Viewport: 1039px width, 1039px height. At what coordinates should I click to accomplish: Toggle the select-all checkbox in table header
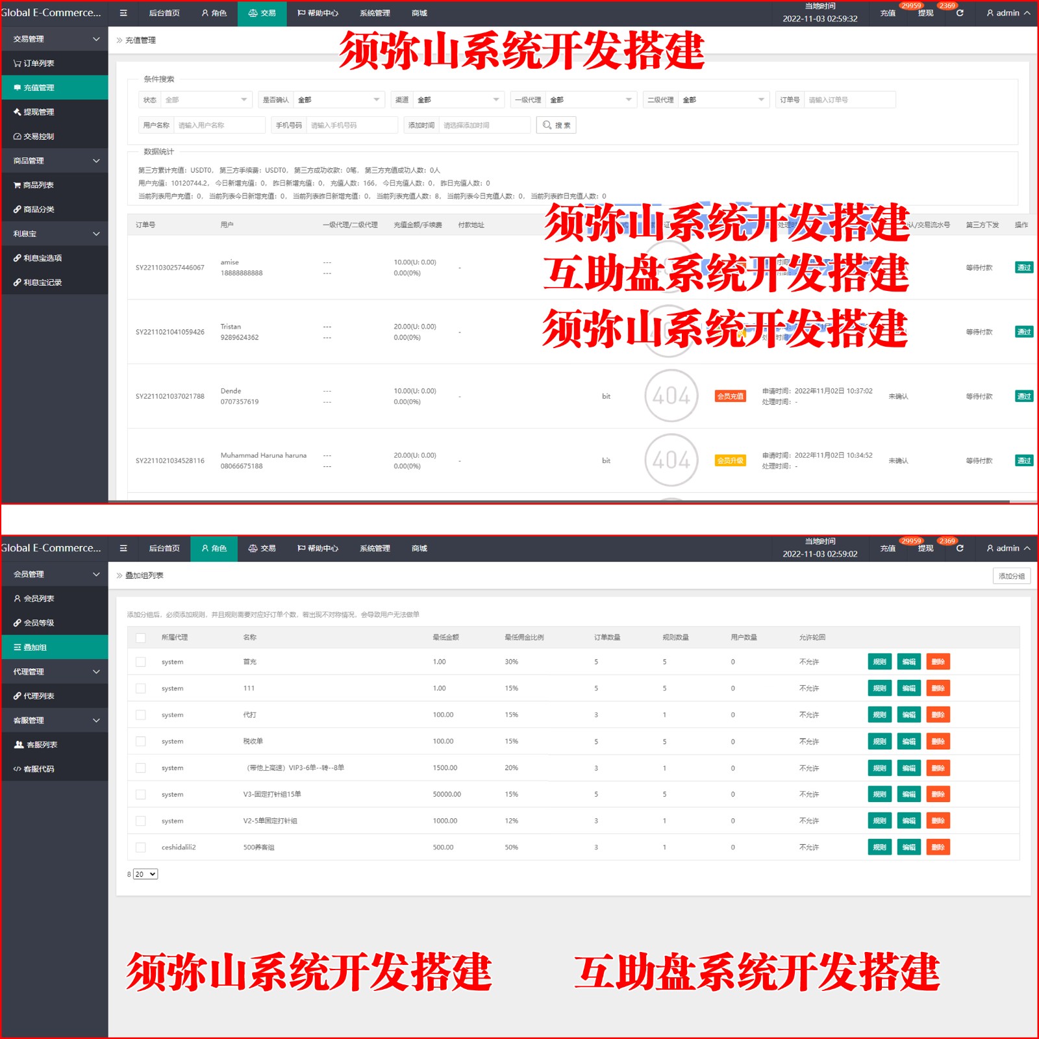(x=141, y=638)
